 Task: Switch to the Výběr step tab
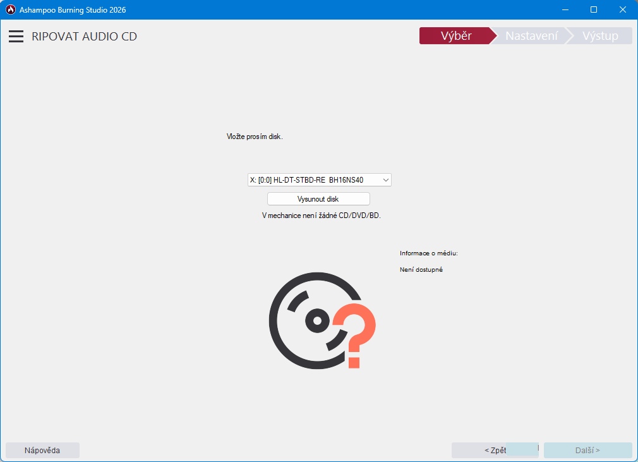[x=455, y=36]
